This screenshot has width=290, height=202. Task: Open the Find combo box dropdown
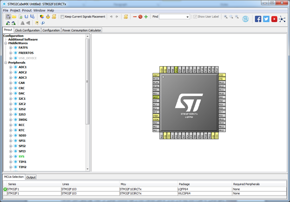(188, 17)
